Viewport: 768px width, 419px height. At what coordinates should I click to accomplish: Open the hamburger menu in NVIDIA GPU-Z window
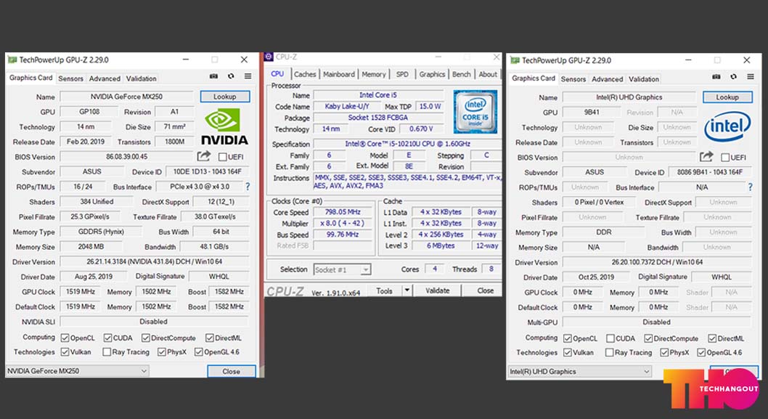point(248,76)
